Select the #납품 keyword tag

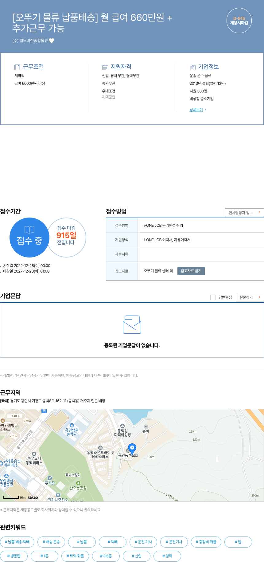pos(82,542)
